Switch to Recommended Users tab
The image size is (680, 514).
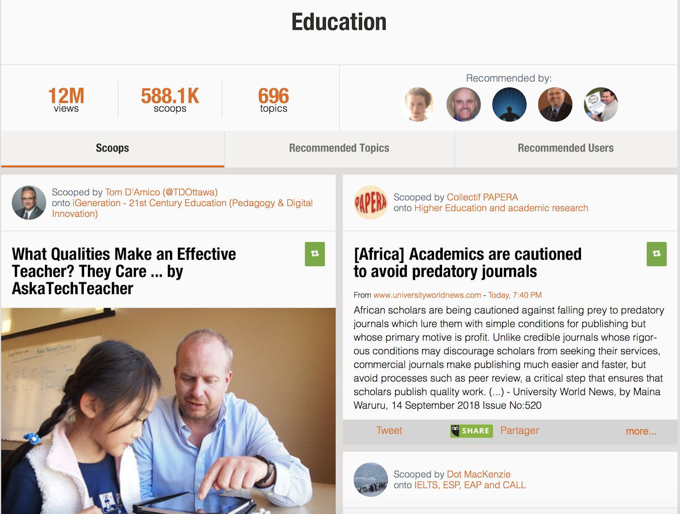pos(566,149)
